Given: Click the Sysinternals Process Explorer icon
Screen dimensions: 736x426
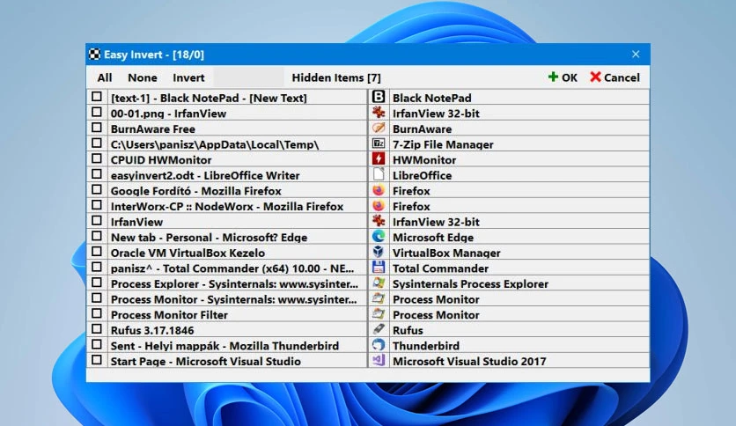Looking at the screenshot, I should [x=379, y=283].
